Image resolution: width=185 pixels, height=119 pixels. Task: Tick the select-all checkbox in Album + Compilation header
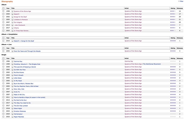click(3, 38)
